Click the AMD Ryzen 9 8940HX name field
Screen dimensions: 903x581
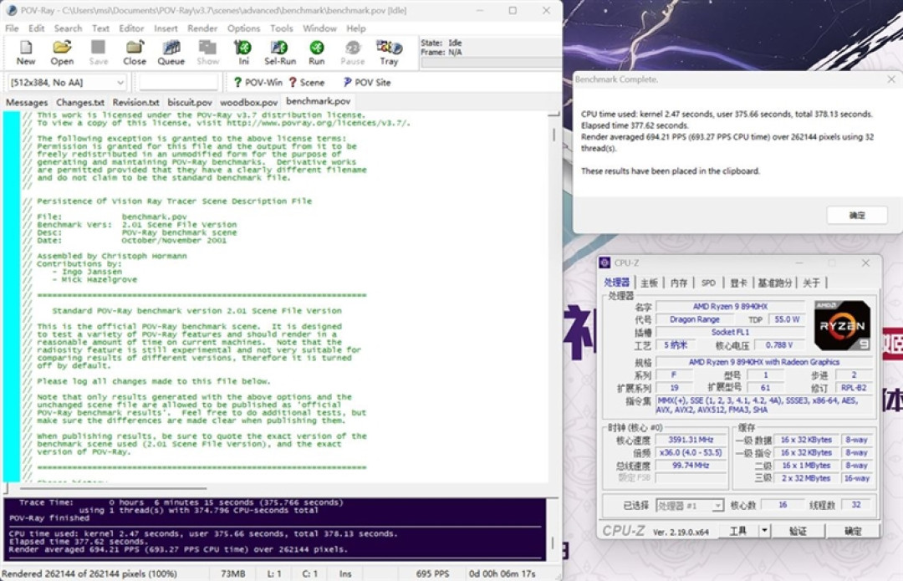pyautogui.click(x=730, y=306)
